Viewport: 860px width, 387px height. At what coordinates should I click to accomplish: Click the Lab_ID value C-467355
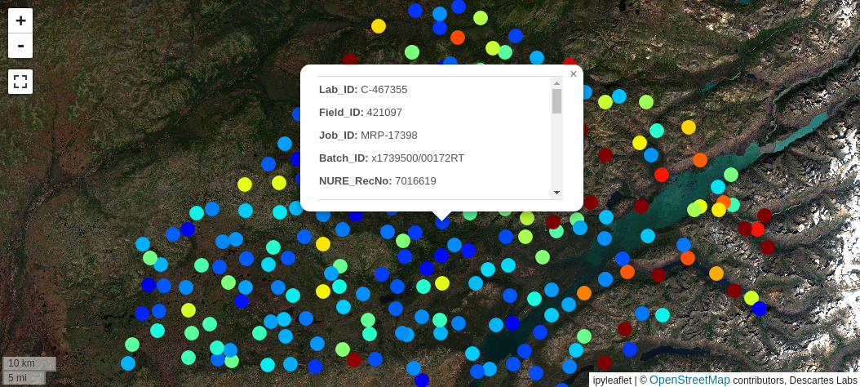(383, 90)
